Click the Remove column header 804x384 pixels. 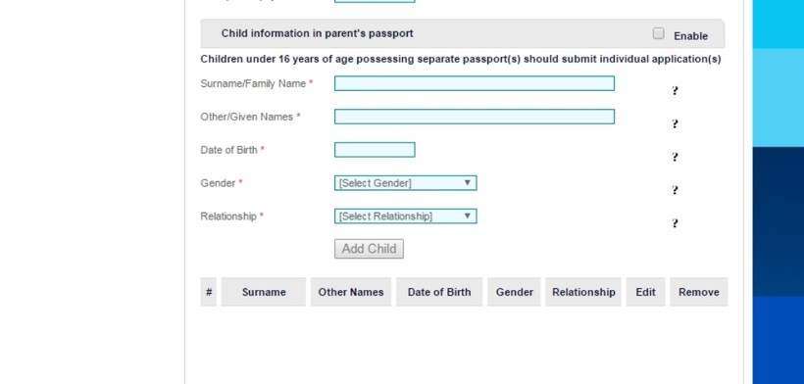698,292
